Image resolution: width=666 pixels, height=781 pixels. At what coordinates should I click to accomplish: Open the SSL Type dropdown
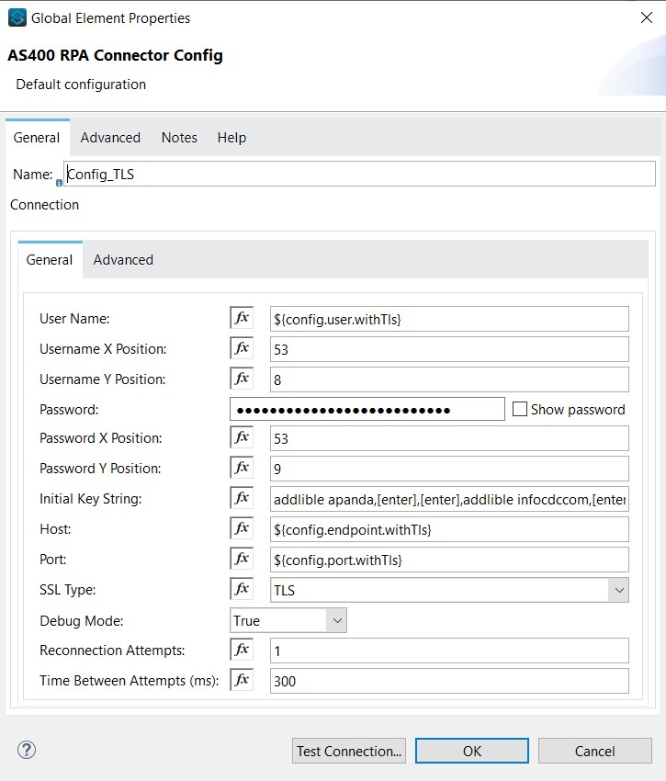click(x=619, y=590)
